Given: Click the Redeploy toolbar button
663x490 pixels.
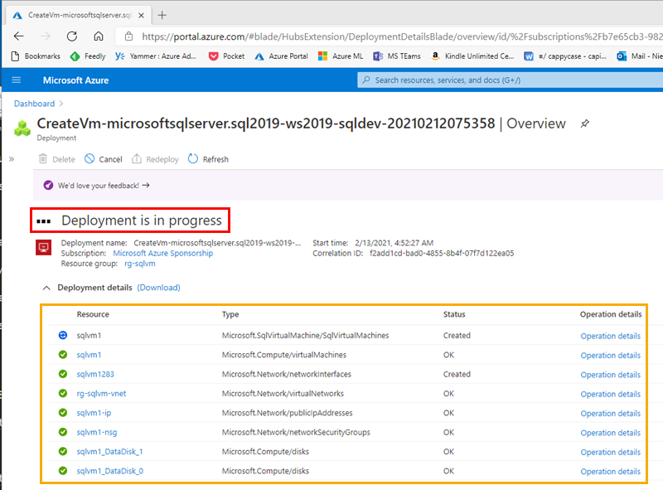Looking at the screenshot, I should pos(155,159).
